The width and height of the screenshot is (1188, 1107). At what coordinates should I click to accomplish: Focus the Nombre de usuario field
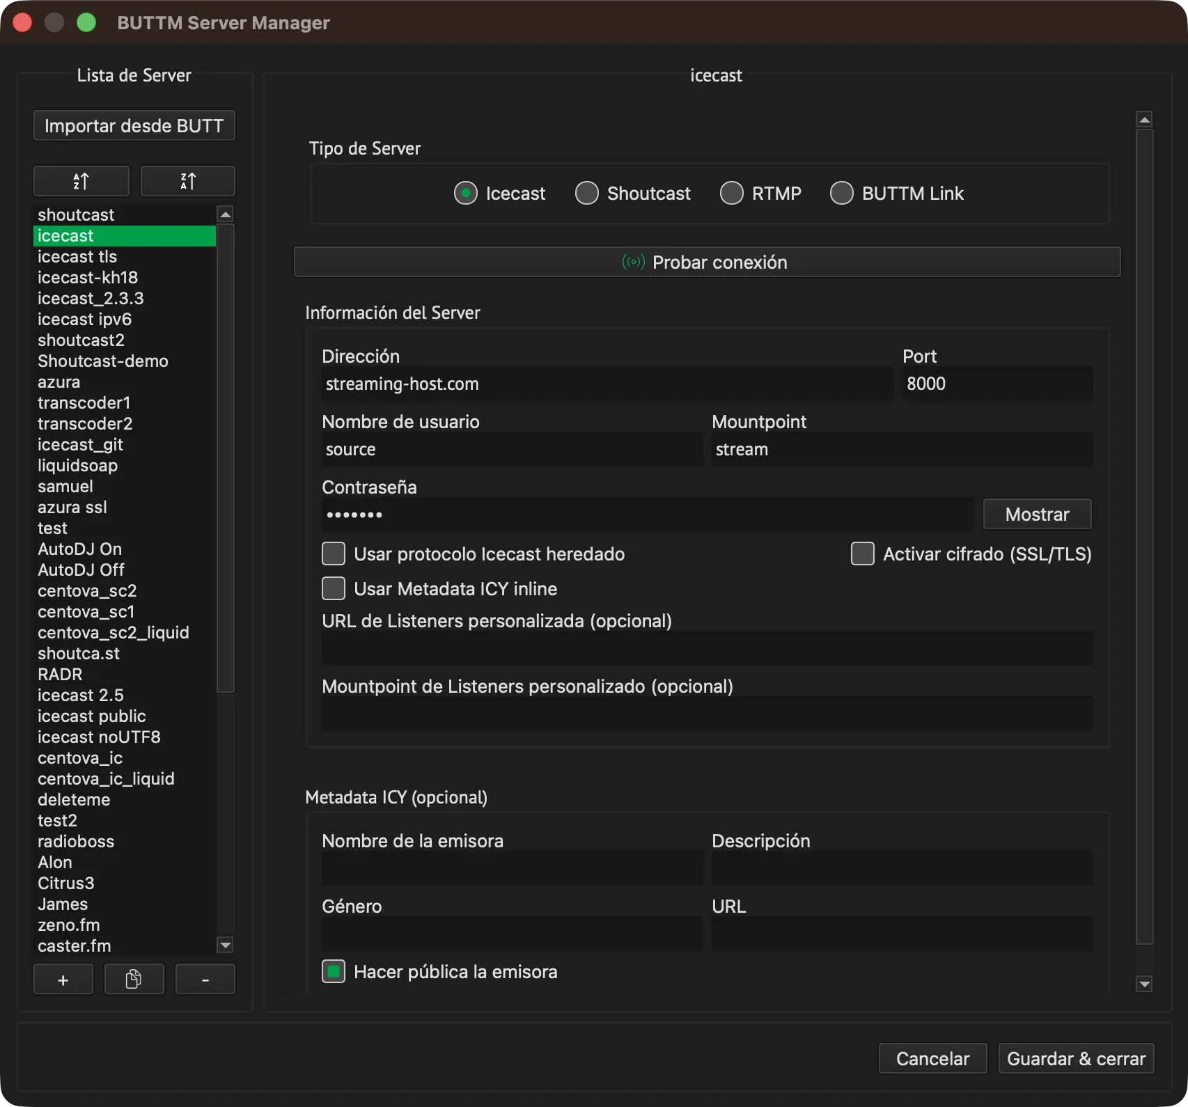coord(512,449)
